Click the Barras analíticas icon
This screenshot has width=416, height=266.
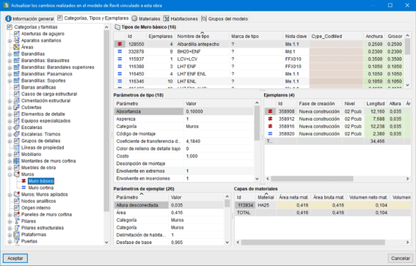point(16,87)
